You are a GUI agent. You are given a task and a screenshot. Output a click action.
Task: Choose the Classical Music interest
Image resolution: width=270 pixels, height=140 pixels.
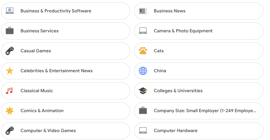pyautogui.click(x=65, y=91)
